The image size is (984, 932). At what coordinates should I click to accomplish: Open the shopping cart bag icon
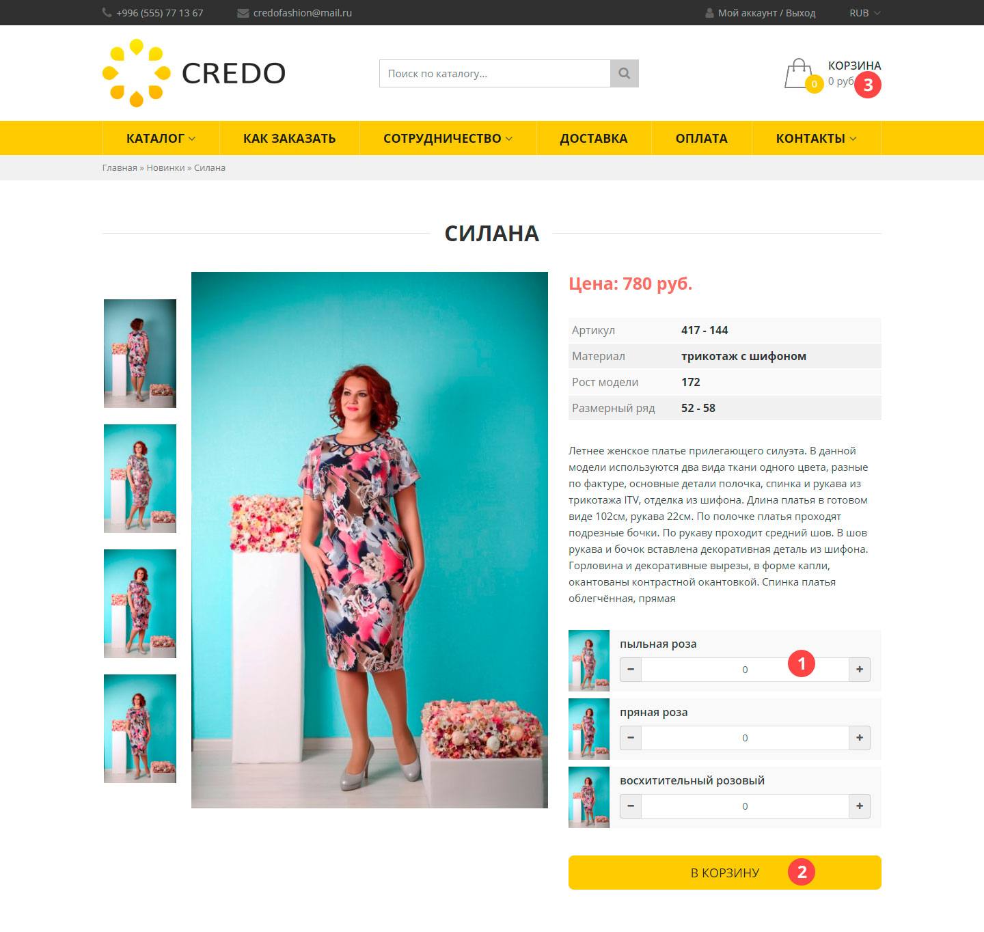(x=799, y=74)
